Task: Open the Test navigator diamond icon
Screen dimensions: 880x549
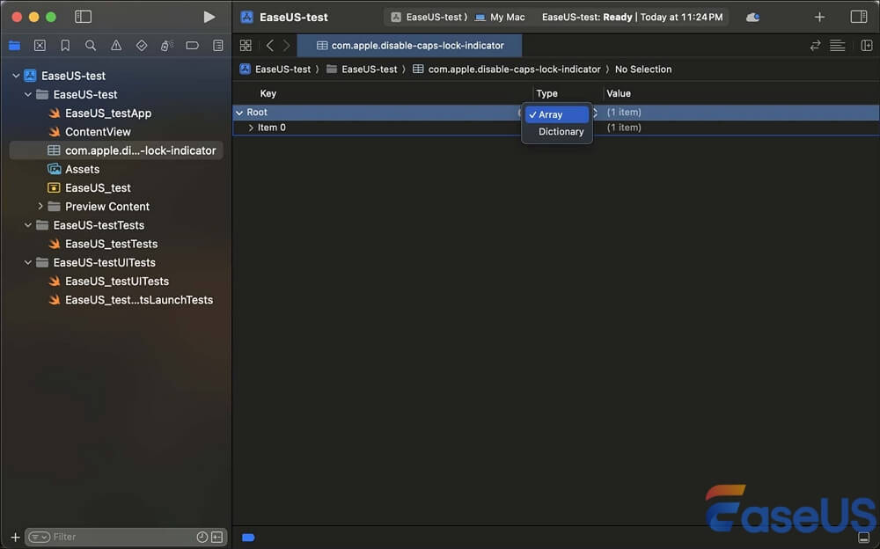Action: 142,46
